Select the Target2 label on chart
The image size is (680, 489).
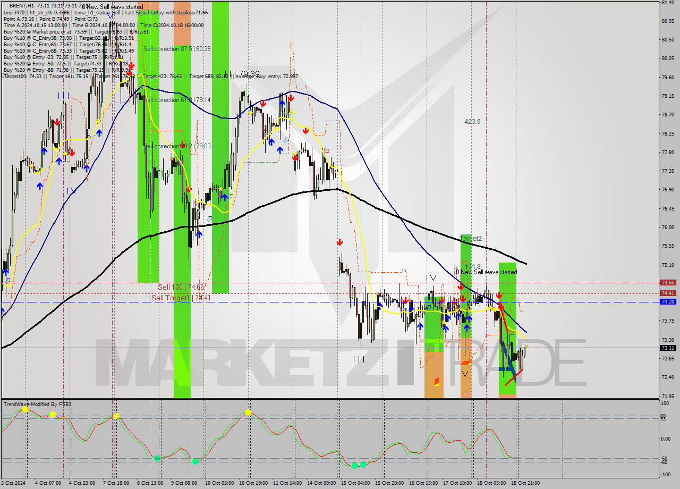coord(471,239)
